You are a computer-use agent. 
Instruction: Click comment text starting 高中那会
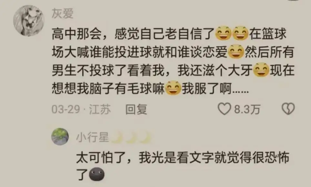pos(173,60)
